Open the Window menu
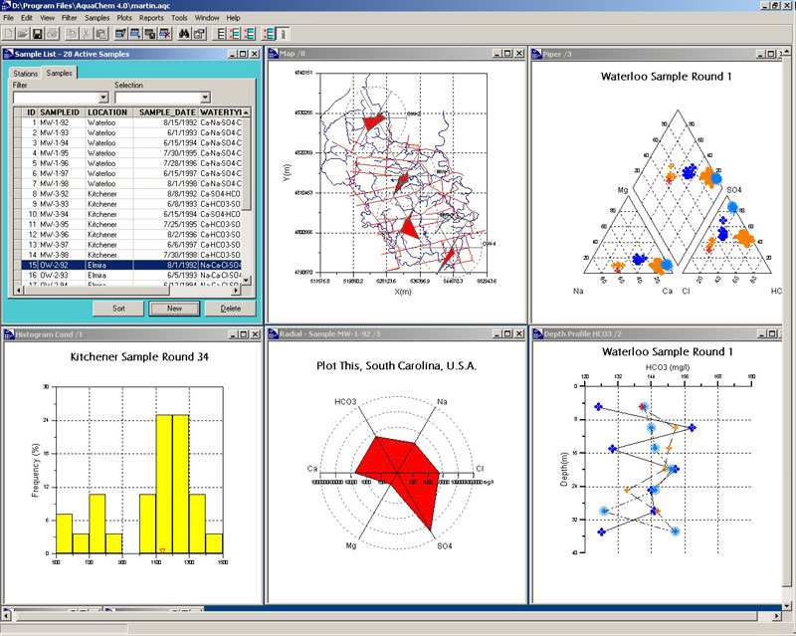The height and width of the screenshot is (636, 796). click(207, 17)
